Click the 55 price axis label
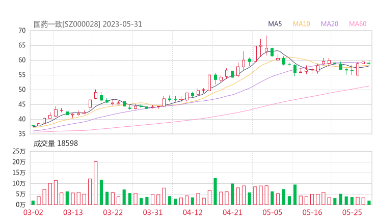The image size is (377, 224). point(22,75)
